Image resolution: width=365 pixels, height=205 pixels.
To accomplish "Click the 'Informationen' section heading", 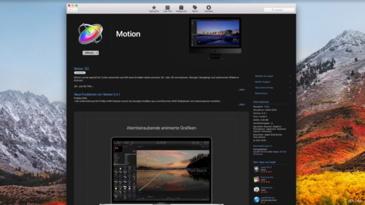I will click(x=261, y=102).
